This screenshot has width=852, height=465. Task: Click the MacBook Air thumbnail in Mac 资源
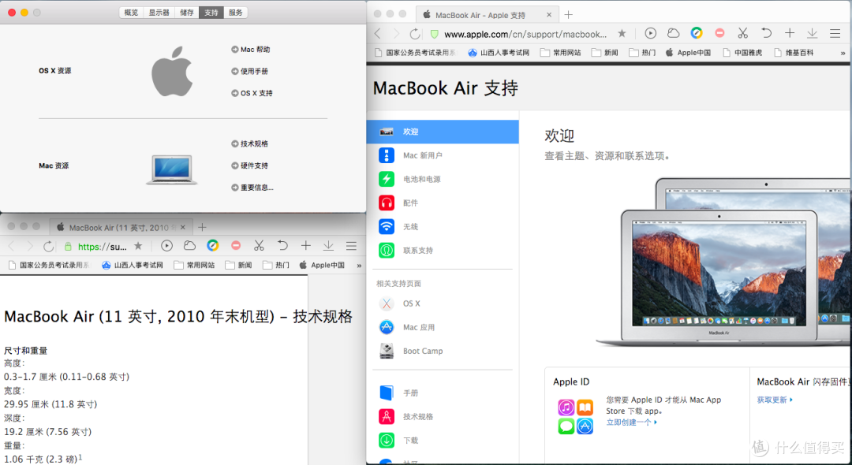[172, 169]
